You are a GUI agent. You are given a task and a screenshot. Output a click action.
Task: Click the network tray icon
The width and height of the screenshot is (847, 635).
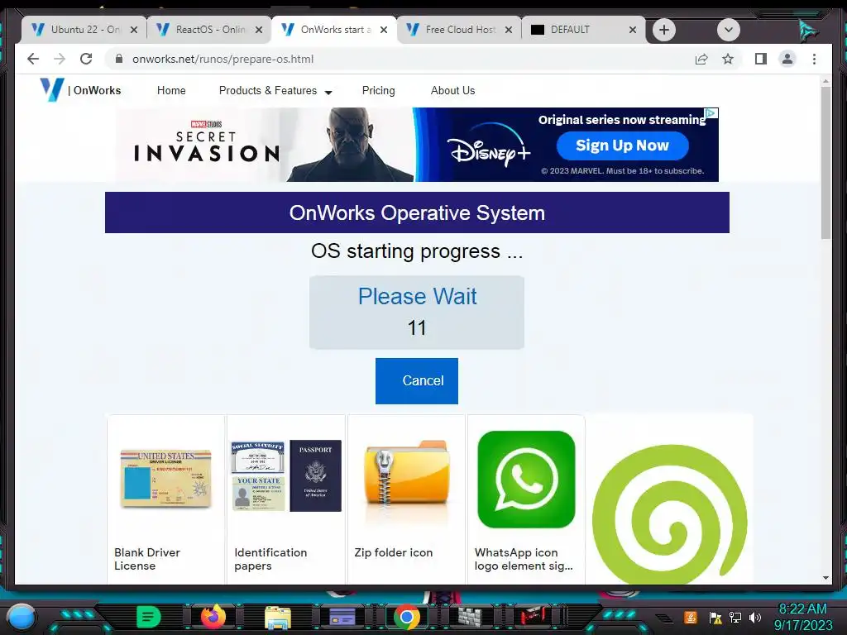coord(735,617)
